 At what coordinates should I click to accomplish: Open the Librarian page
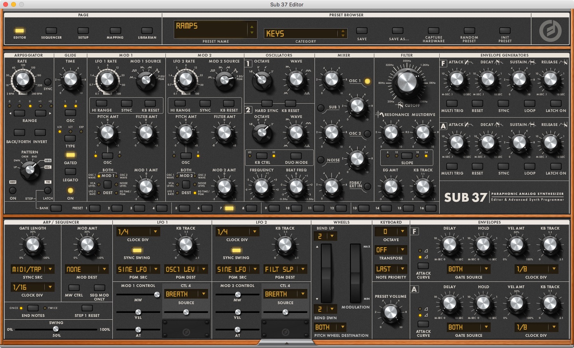point(147,31)
